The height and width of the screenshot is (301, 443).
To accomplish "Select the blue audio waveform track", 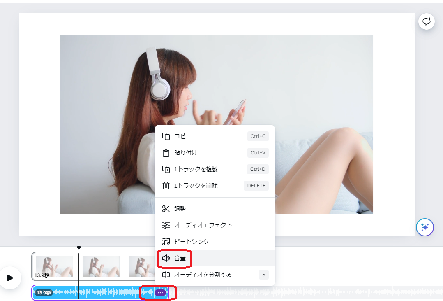I will point(100,292).
